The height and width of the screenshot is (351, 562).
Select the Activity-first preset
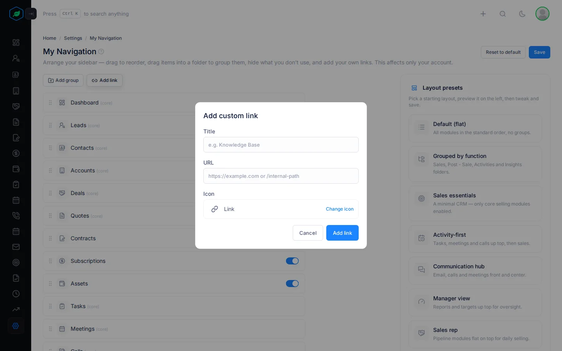point(475,239)
